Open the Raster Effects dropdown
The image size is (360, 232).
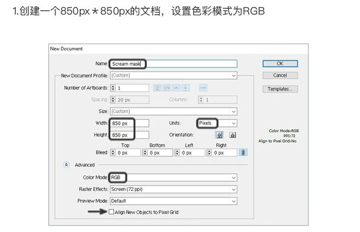coord(173,189)
